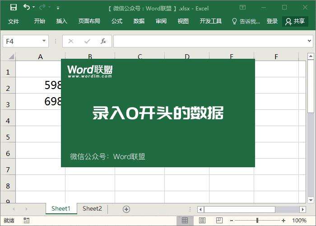Open the 页面布局 tab
Viewport: 316px width, 226px height.
[x=89, y=21]
